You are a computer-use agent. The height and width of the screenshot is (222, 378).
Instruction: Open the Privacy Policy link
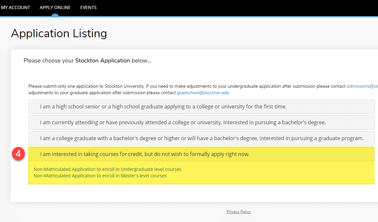pyautogui.click(x=239, y=212)
